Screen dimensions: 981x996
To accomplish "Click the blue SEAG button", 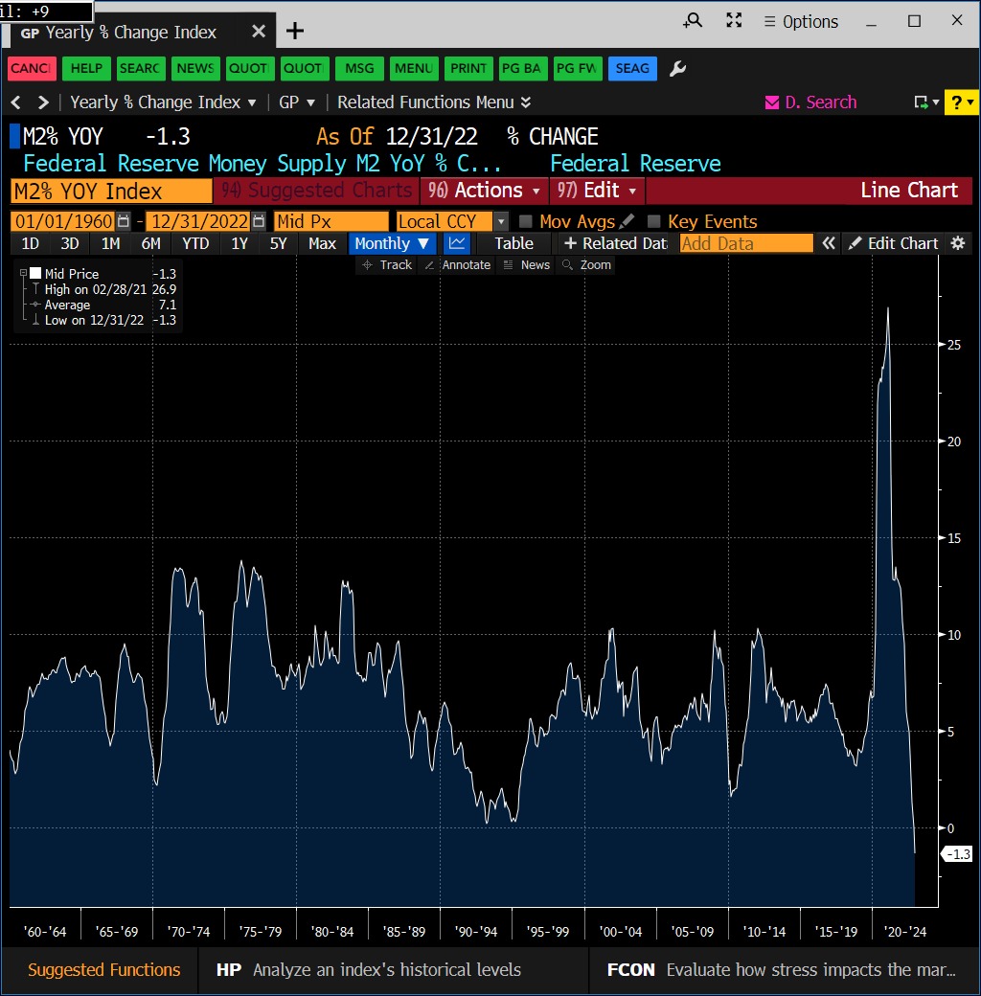I will point(632,69).
